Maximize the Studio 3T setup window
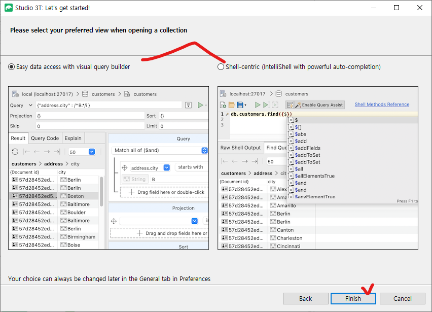This screenshot has height=312, width=432. 397,8
